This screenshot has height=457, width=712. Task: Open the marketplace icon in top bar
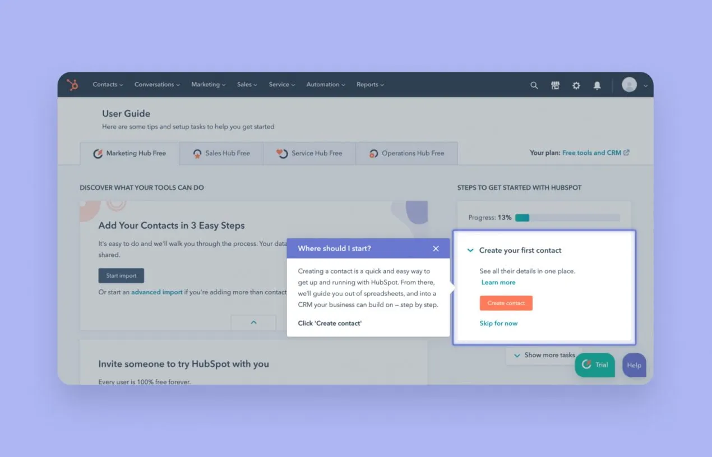(555, 85)
